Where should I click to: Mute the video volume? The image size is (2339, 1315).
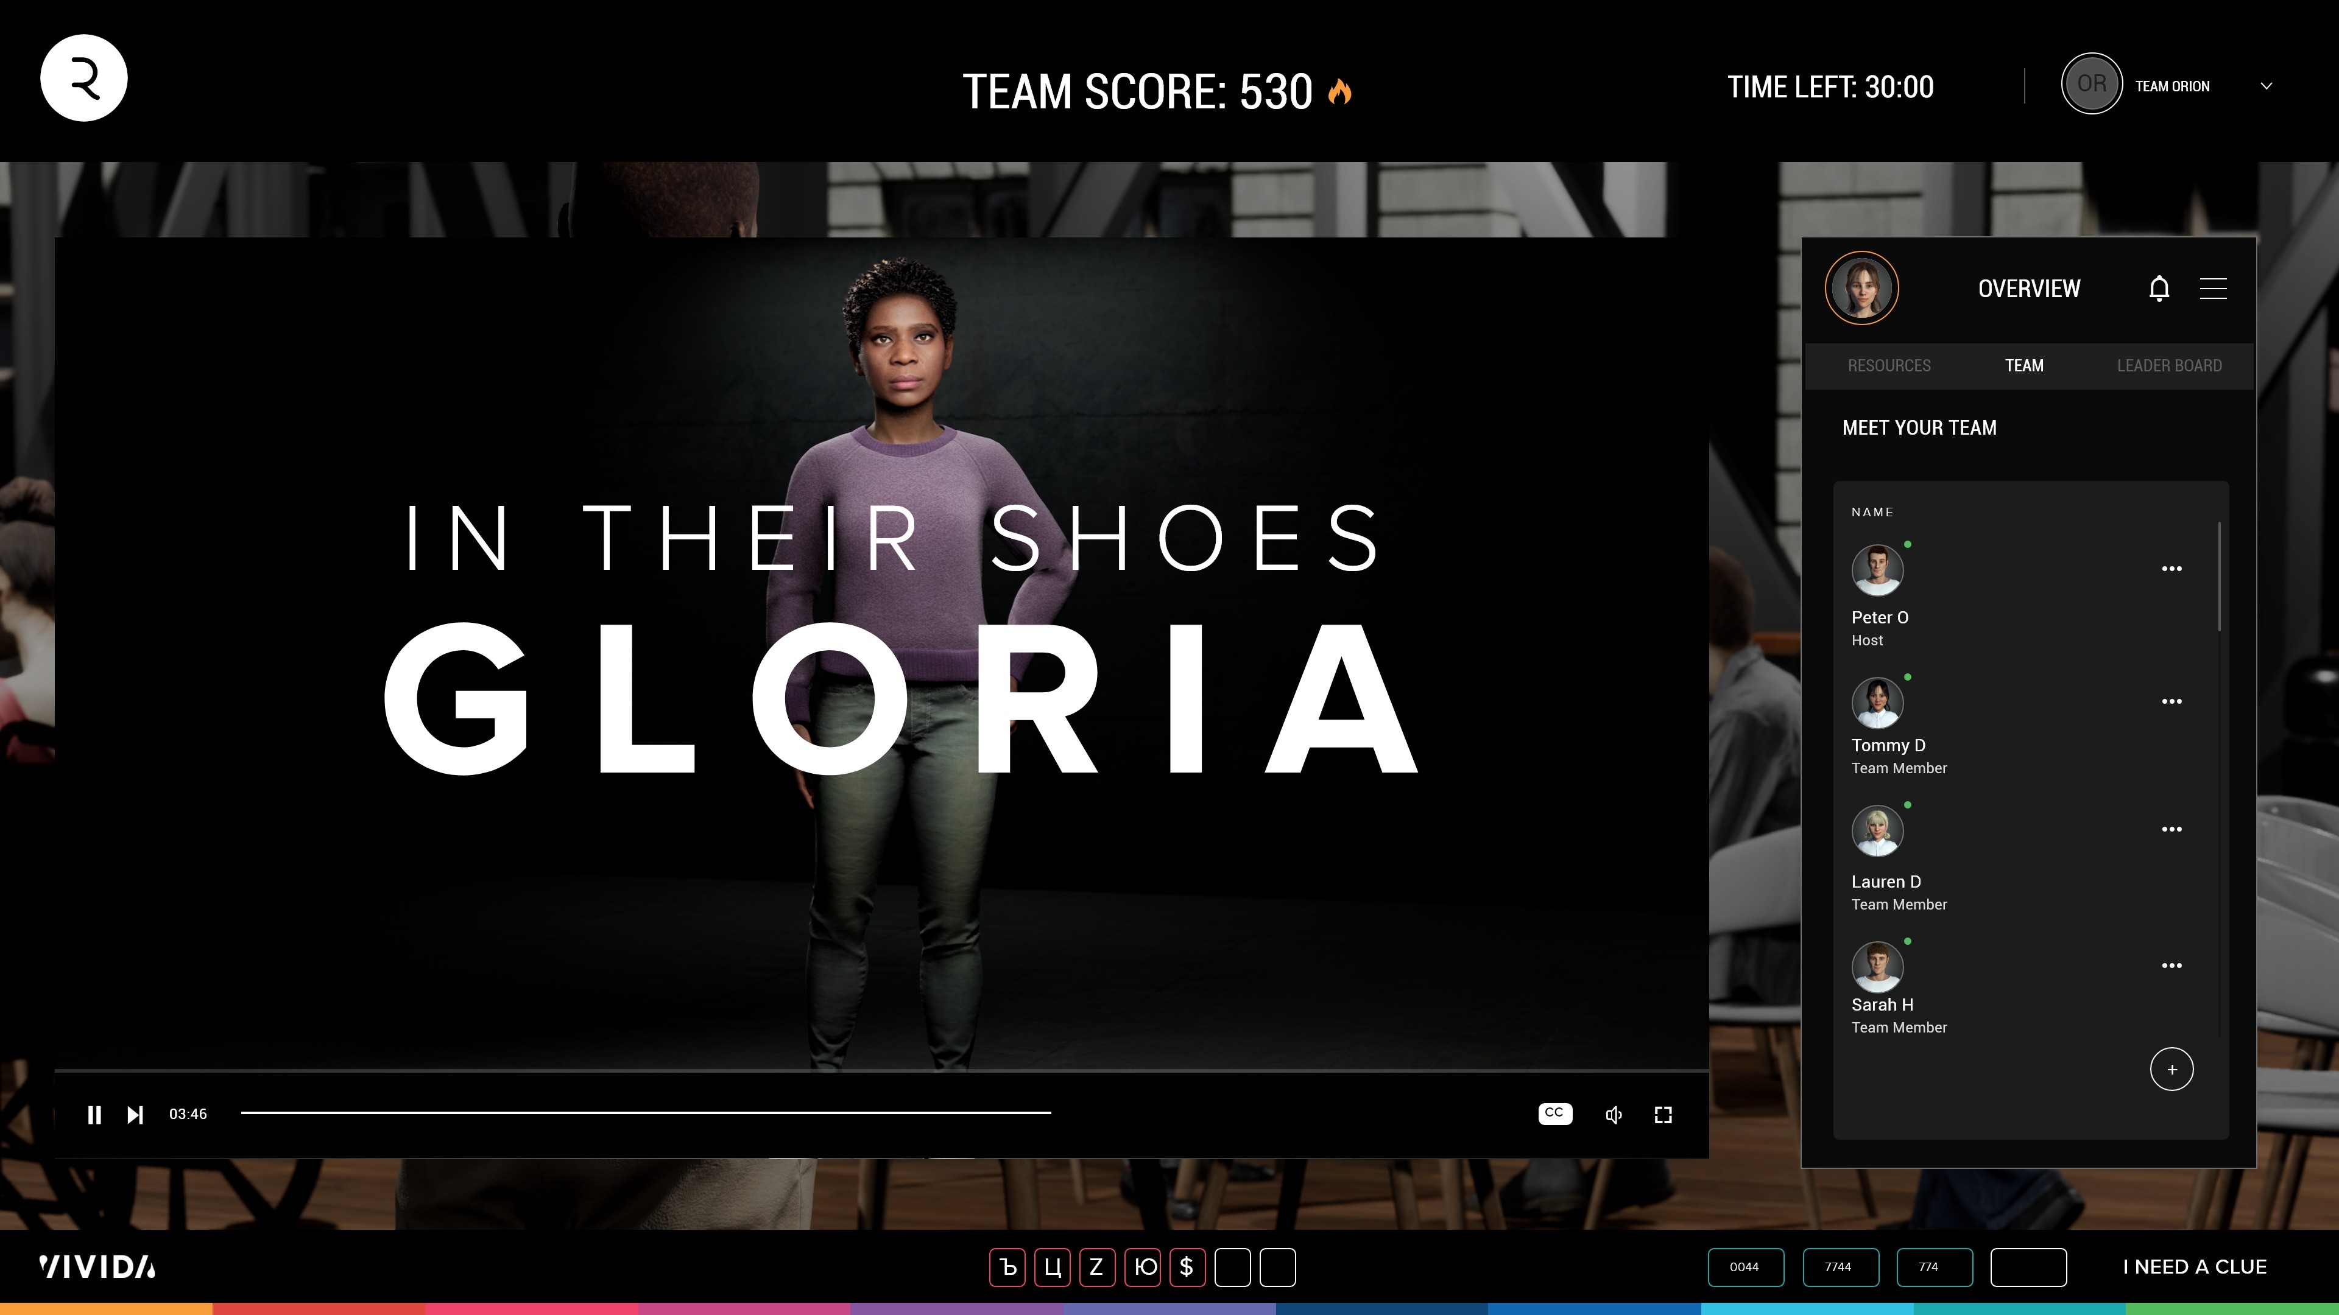(x=1614, y=1115)
